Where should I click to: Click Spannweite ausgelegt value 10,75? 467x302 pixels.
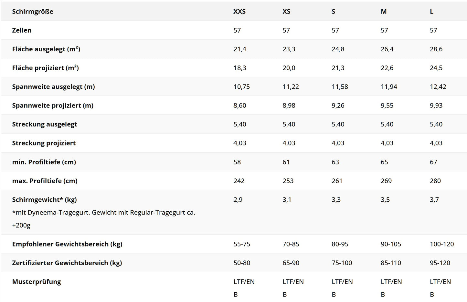pos(241,87)
